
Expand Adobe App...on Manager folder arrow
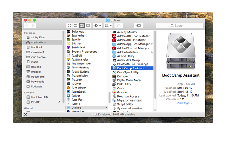(152, 44)
